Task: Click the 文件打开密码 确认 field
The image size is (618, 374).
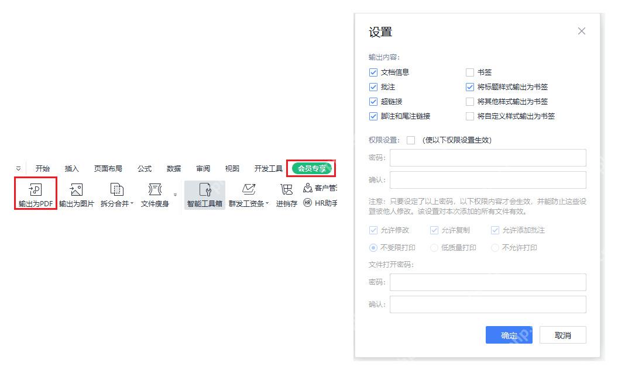Action: (488, 304)
